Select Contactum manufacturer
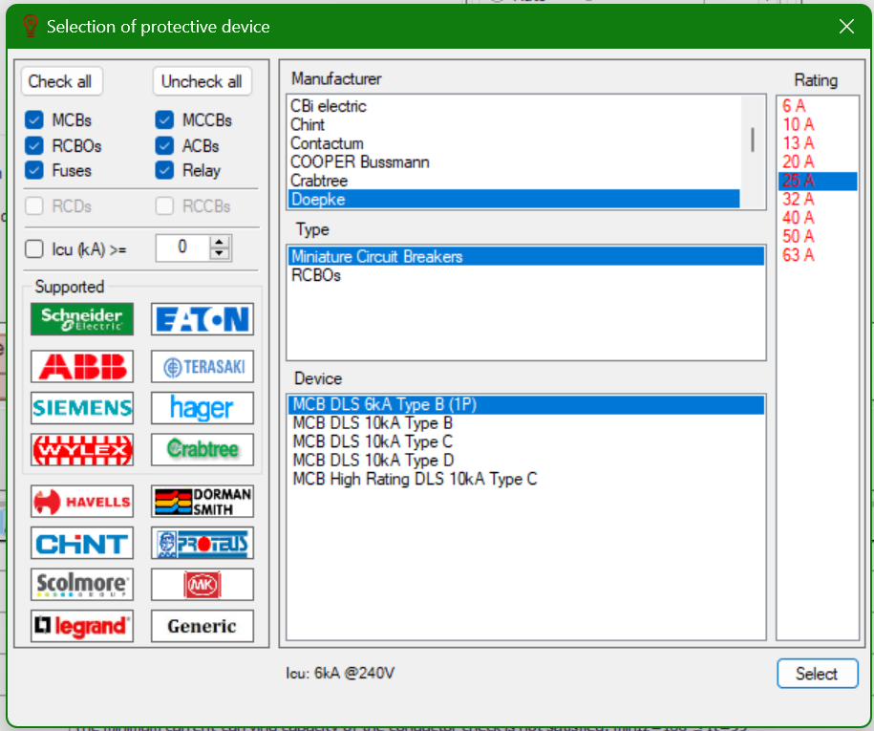This screenshot has height=731, width=874. click(514, 143)
